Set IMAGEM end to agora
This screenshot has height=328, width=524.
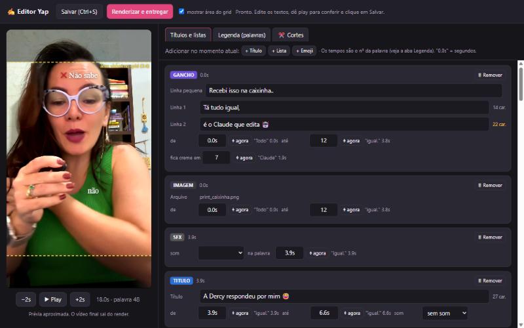coord(351,210)
